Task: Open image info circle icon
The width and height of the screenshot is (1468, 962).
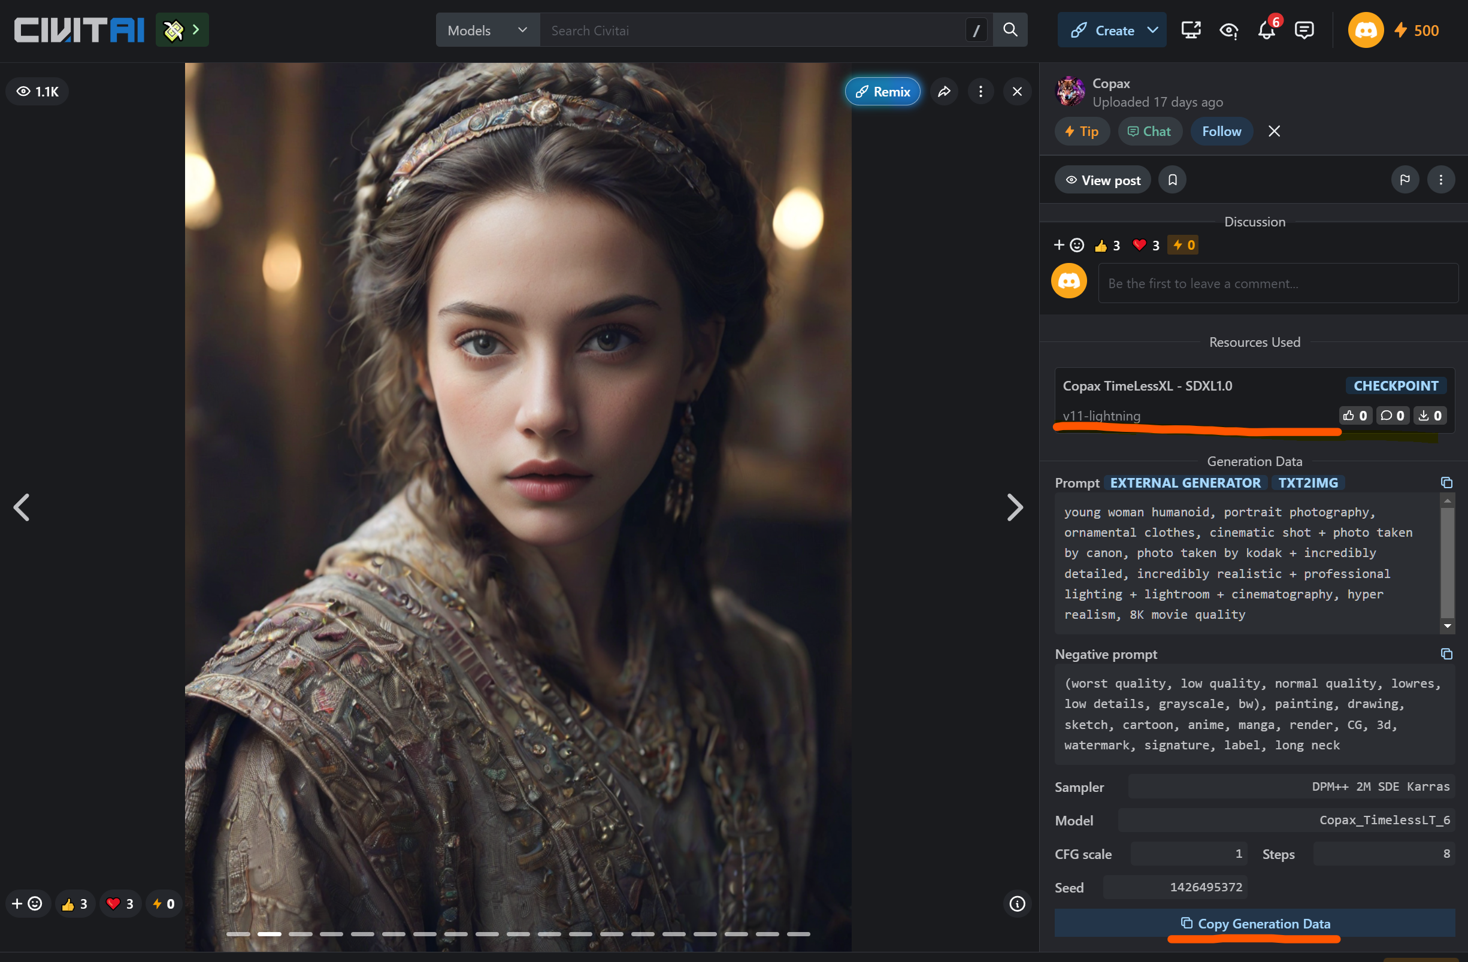Action: 1017,904
